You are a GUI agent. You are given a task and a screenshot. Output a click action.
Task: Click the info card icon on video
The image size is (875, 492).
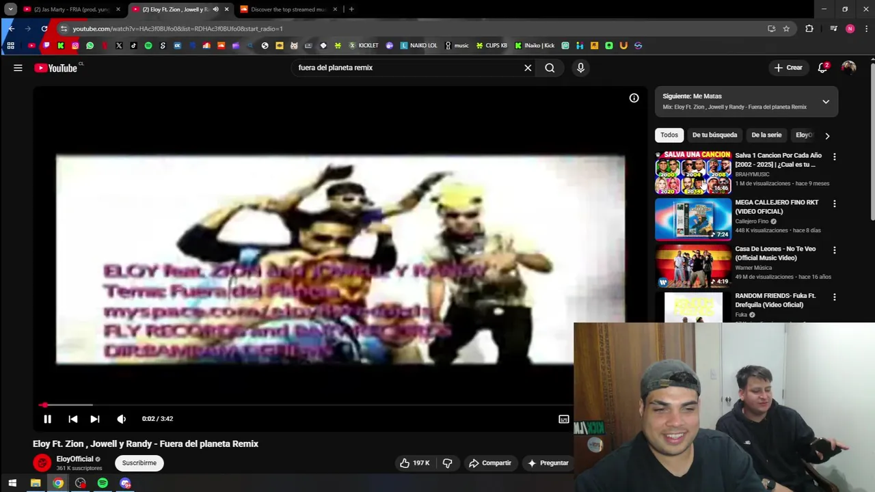[634, 98]
